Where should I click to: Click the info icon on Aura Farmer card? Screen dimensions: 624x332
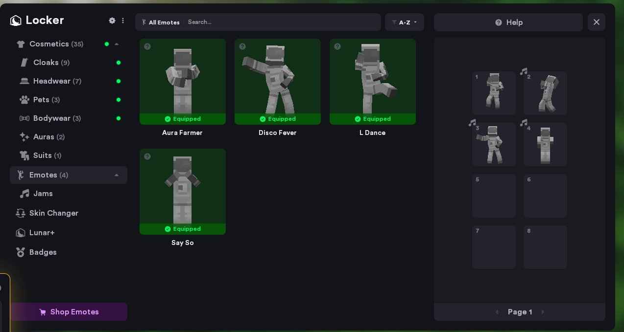(x=147, y=46)
